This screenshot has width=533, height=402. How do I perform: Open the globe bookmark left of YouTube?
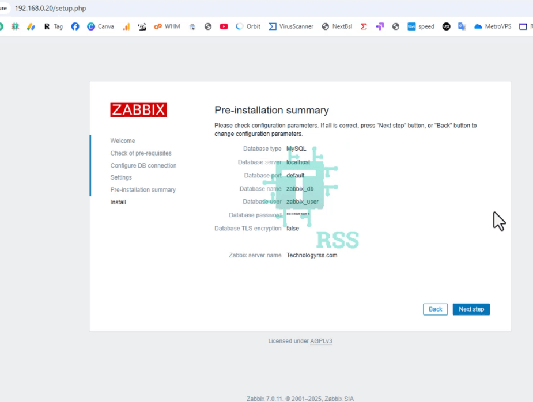point(208,26)
